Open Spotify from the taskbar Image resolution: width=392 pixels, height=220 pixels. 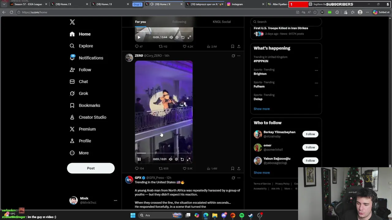(242, 215)
